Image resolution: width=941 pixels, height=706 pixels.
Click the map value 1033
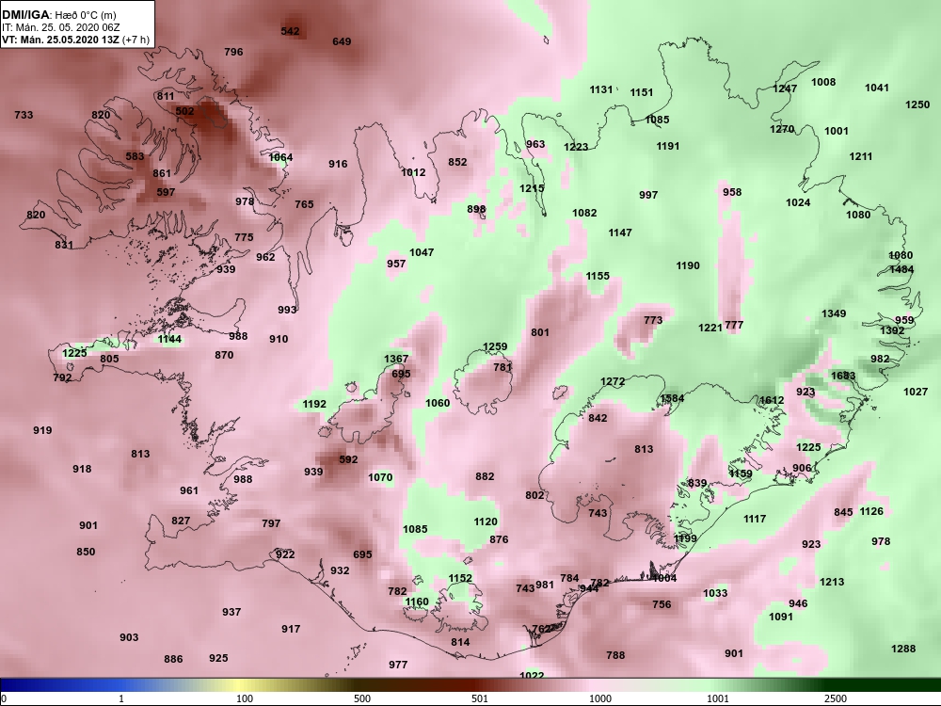point(715,593)
